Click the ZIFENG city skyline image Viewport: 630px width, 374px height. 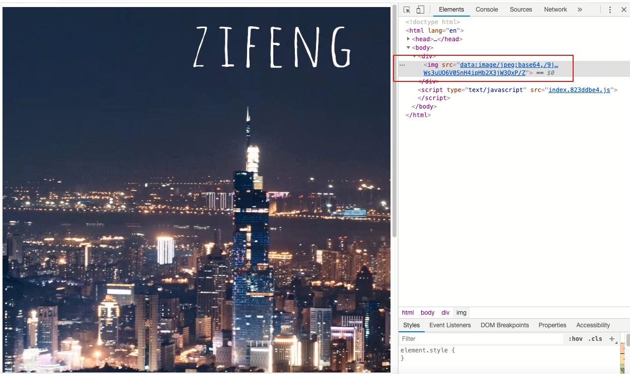click(x=196, y=190)
